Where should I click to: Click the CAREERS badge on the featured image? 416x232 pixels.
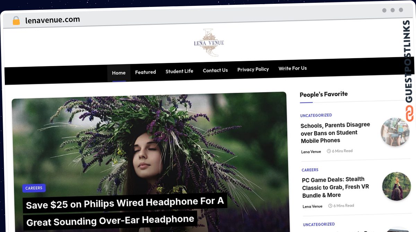[x=34, y=188]
